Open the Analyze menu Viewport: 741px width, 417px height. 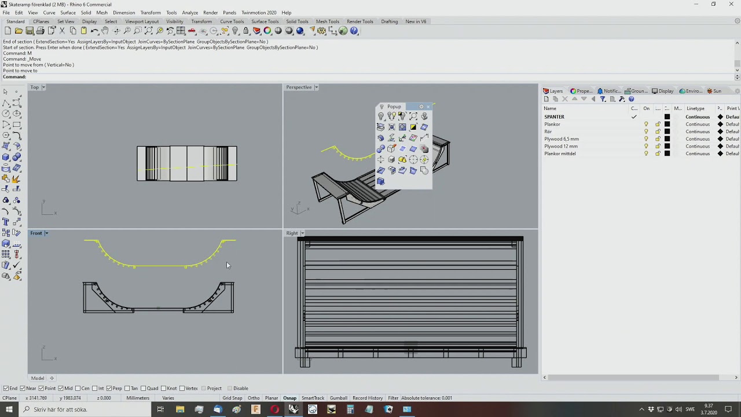point(190,13)
